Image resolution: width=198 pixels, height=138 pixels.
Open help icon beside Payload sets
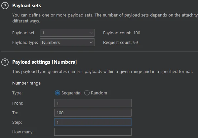[5, 6]
